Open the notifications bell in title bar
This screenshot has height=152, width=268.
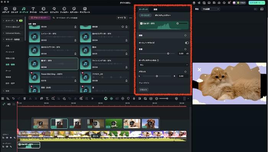click(x=224, y=3)
